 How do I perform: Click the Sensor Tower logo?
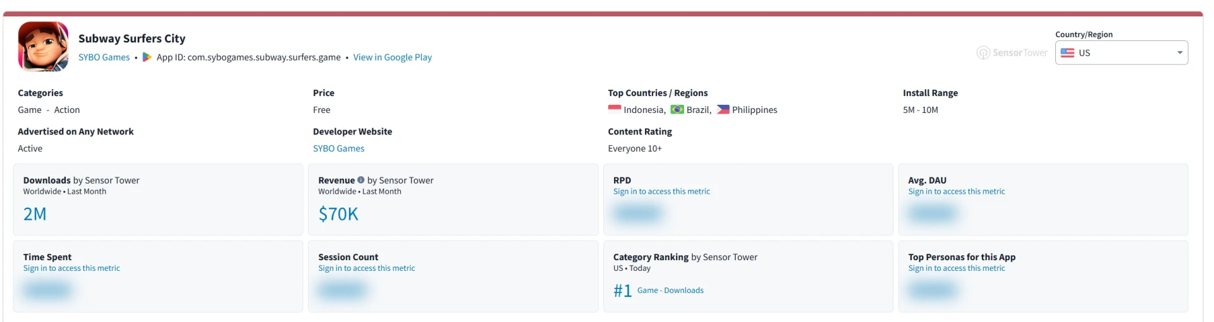1012,53
